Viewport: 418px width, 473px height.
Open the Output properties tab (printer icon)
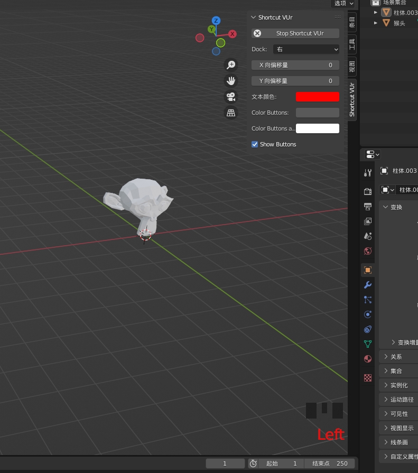[x=368, y=206]
